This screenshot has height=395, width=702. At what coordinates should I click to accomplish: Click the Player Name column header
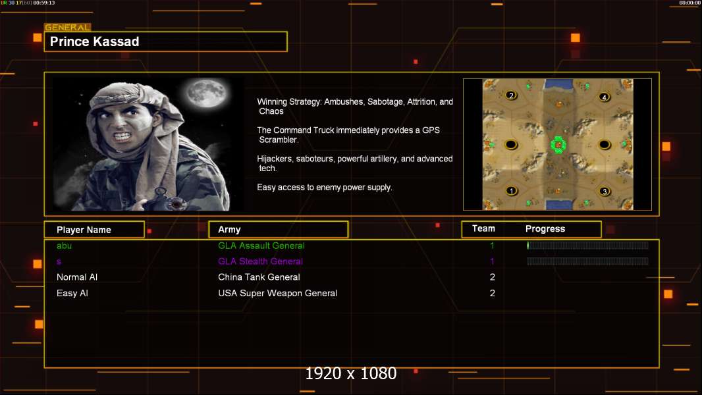coord(94,230)
